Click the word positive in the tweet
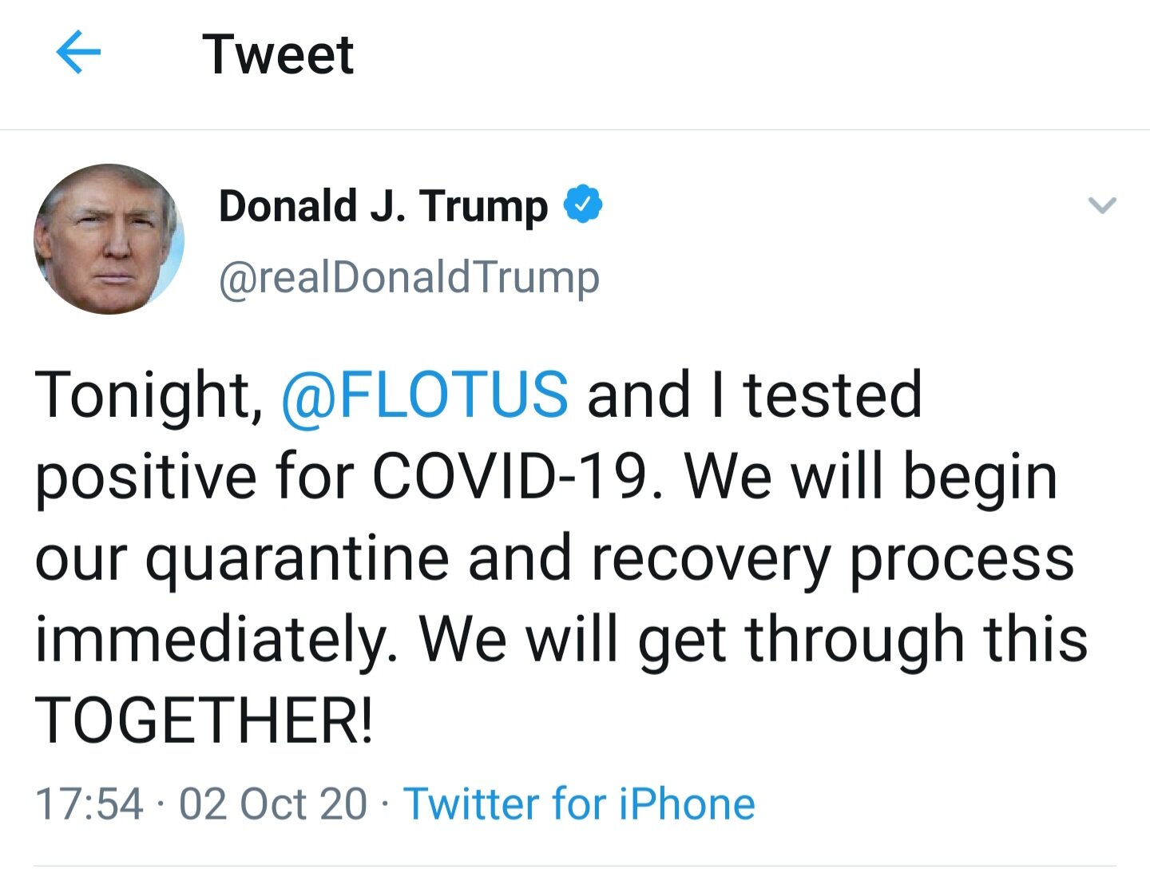1150x877 pixels. (145, 477)
